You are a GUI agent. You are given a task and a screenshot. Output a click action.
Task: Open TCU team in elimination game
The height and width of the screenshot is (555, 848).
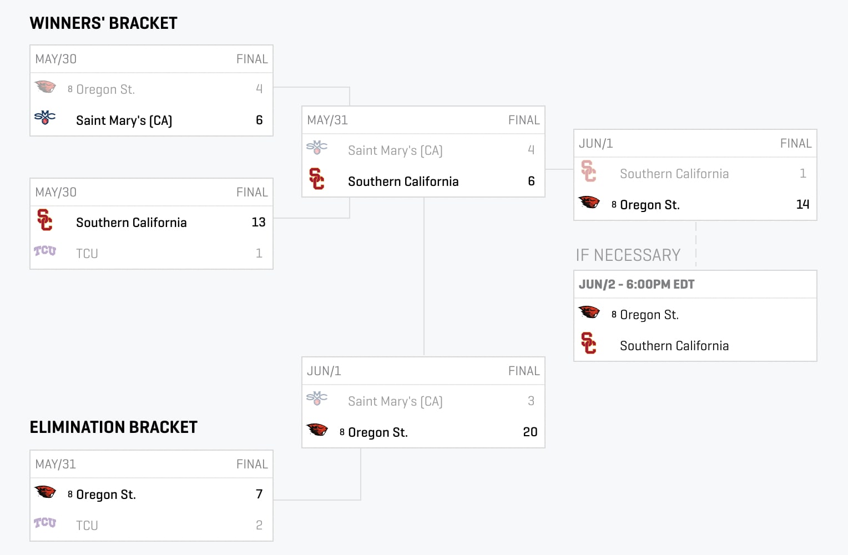(x=87, y=526)
